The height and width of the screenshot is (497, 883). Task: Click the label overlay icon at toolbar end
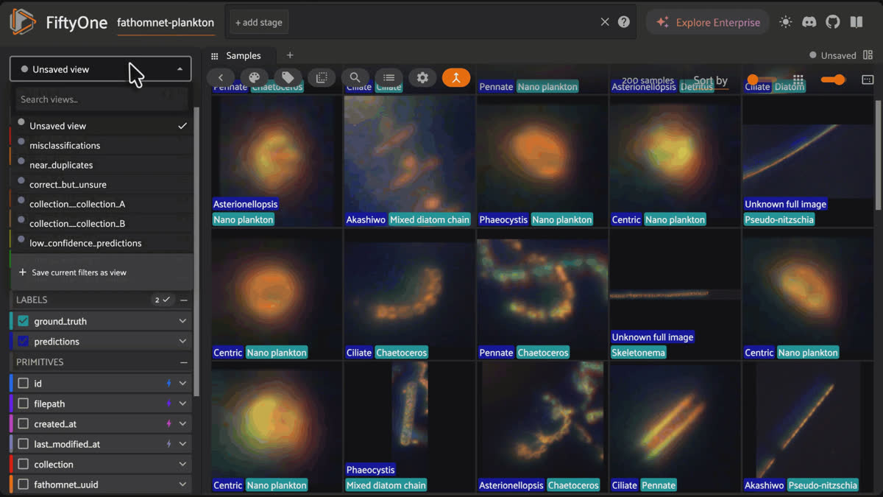[x=868, y=80]
